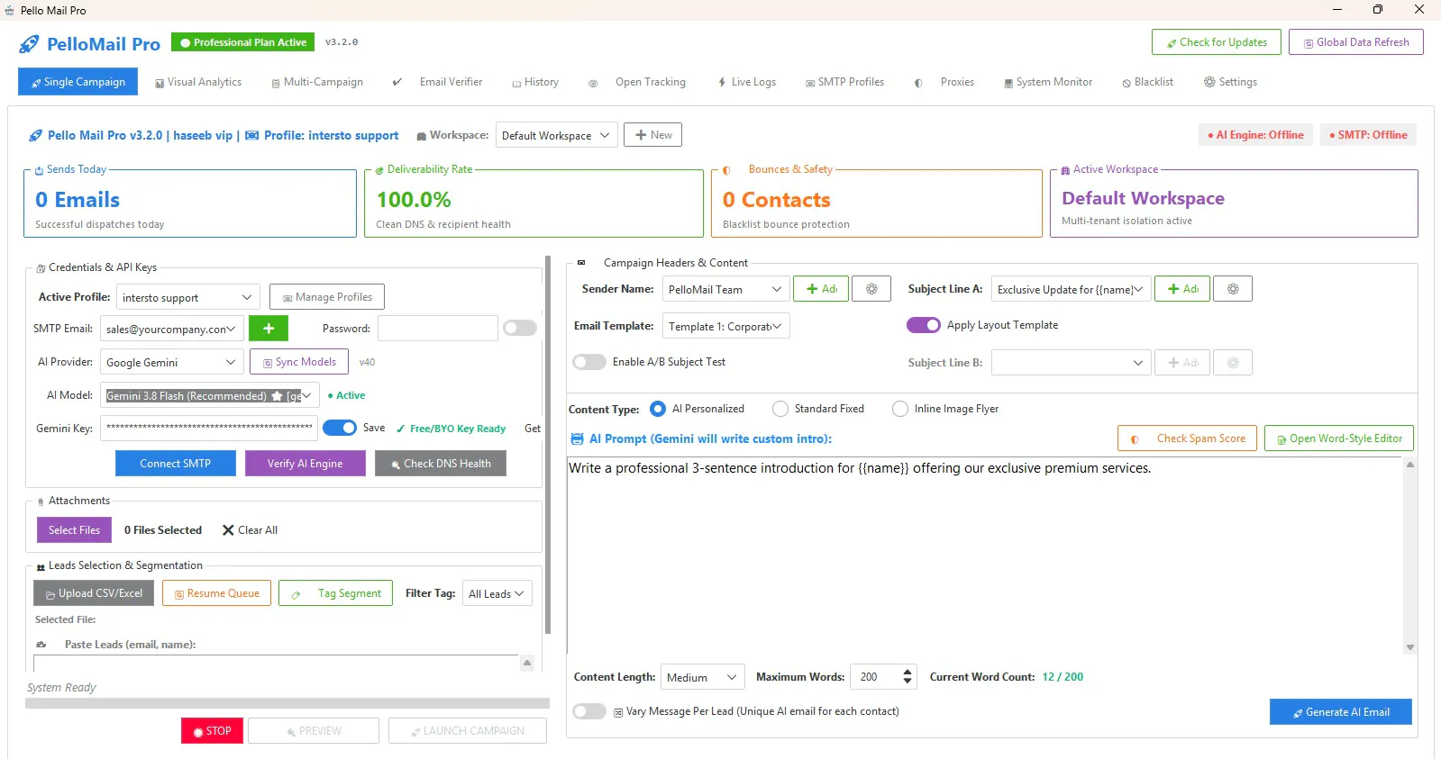Toggle the Apply Layout Template switch

[x=924, y=325]
